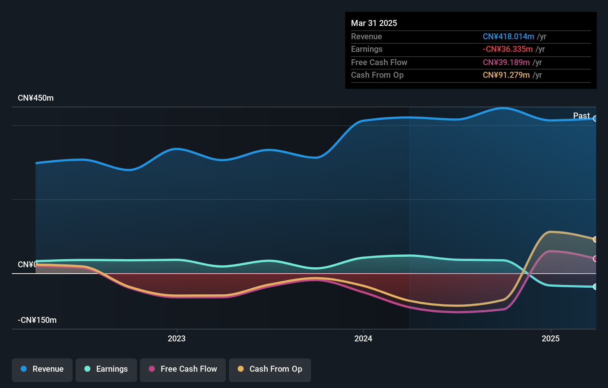Click the CN¥39.189m free cash flow value
This screenshot has height=388, width=608.
tap(506, 62)
